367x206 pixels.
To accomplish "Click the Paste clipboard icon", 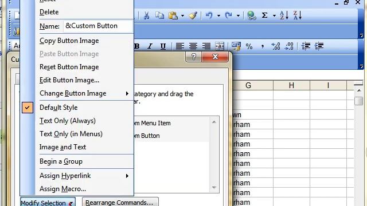I will tap(173, 15).
